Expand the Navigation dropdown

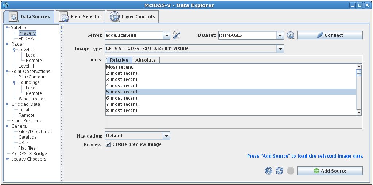[167, 136]
